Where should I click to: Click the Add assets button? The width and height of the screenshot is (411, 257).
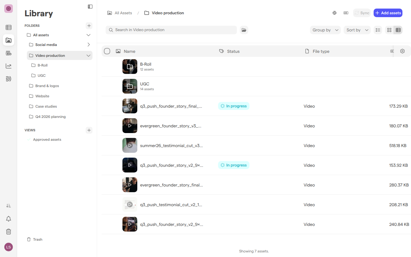click(x=388, y=13)
